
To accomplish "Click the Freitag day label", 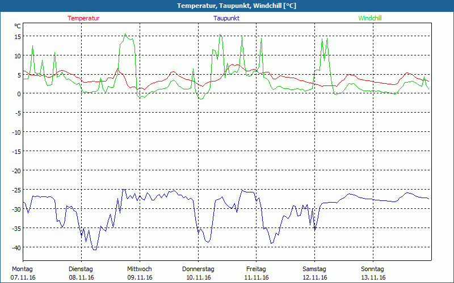I will coord(257,269).
